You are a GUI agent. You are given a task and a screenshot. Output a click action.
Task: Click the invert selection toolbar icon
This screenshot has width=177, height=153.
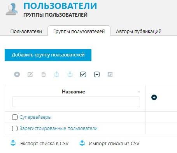coord(110,74)
